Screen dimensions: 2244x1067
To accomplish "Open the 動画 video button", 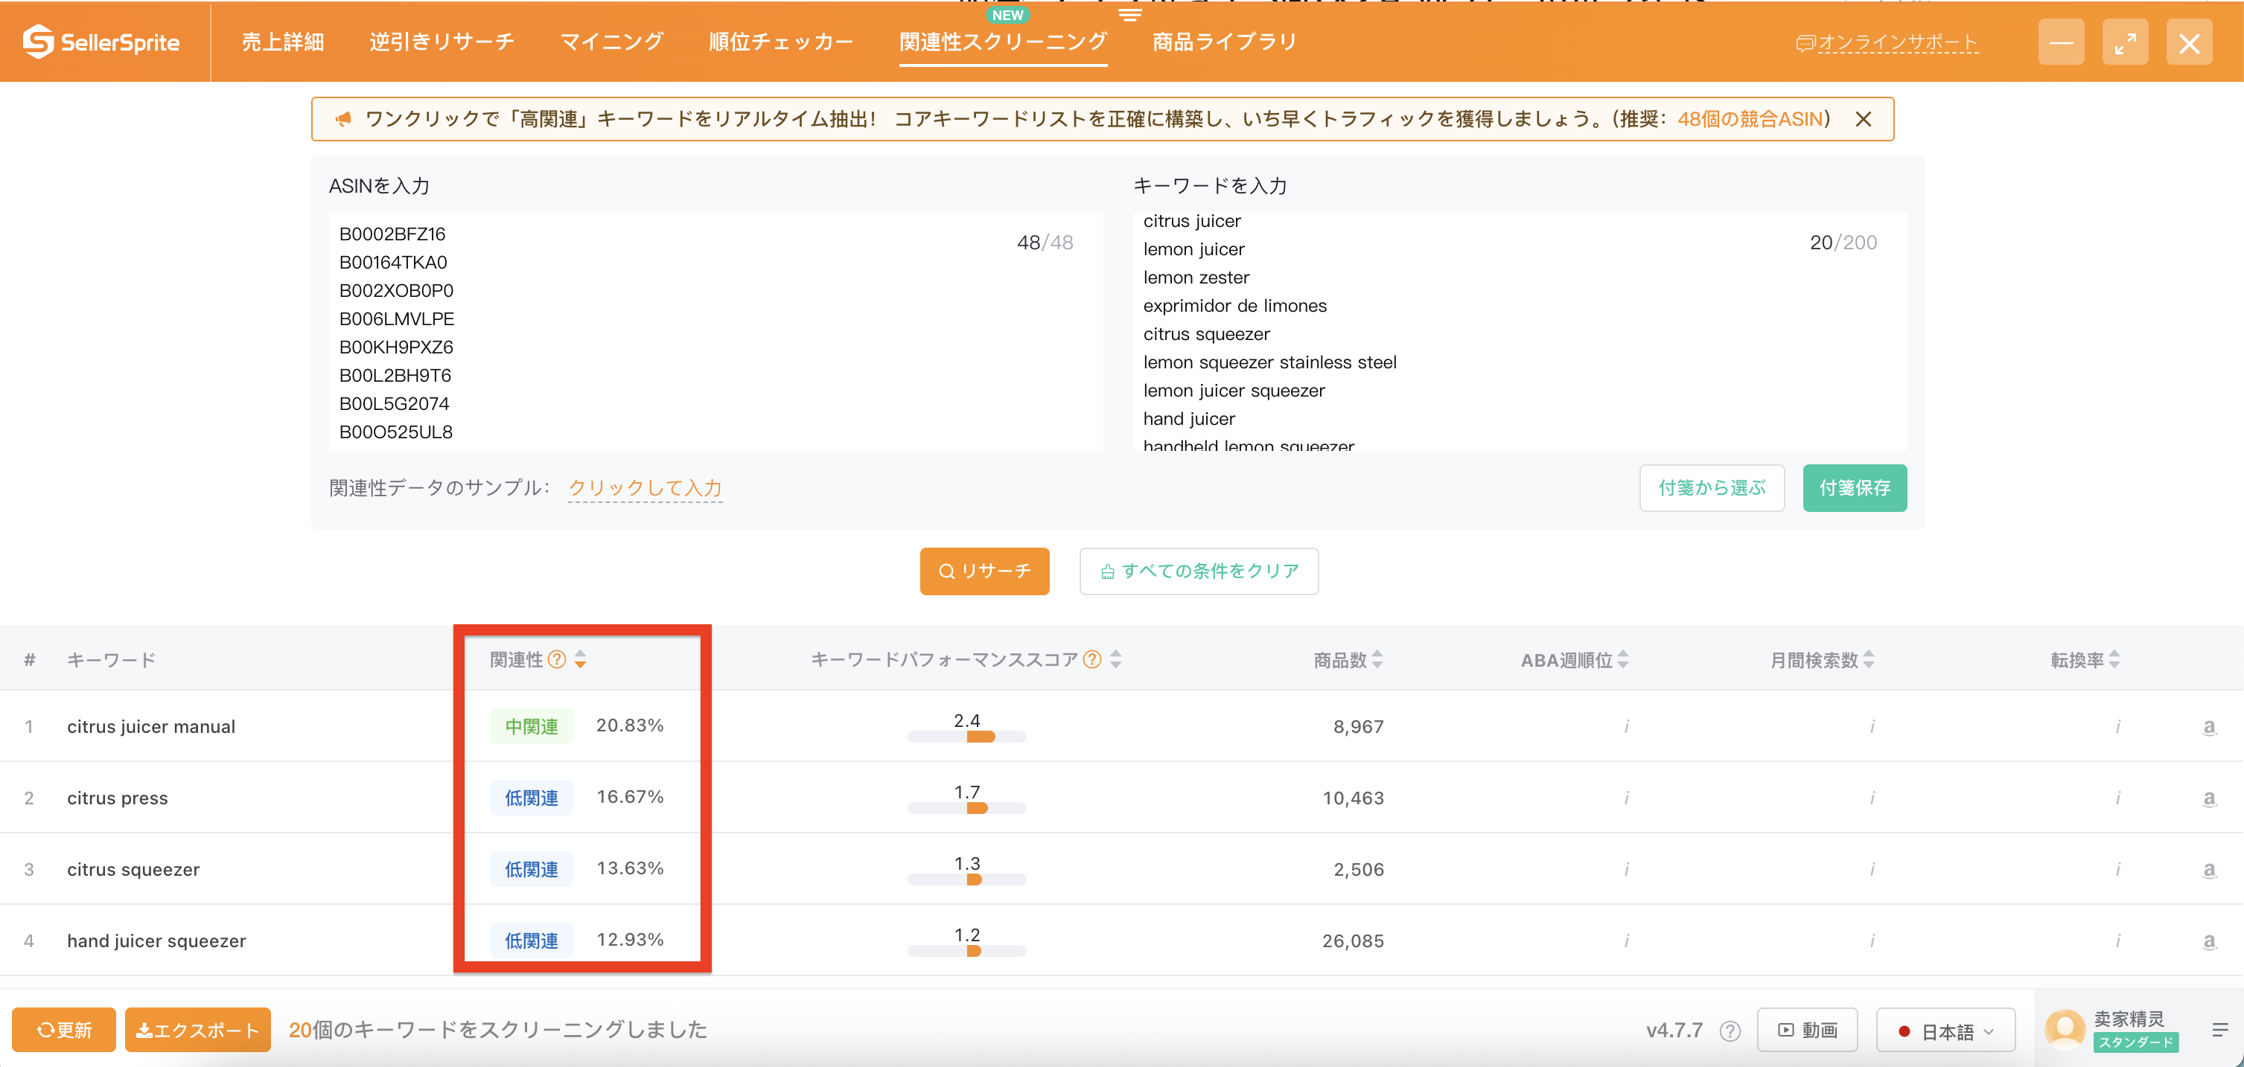I will [1808, 1031].
